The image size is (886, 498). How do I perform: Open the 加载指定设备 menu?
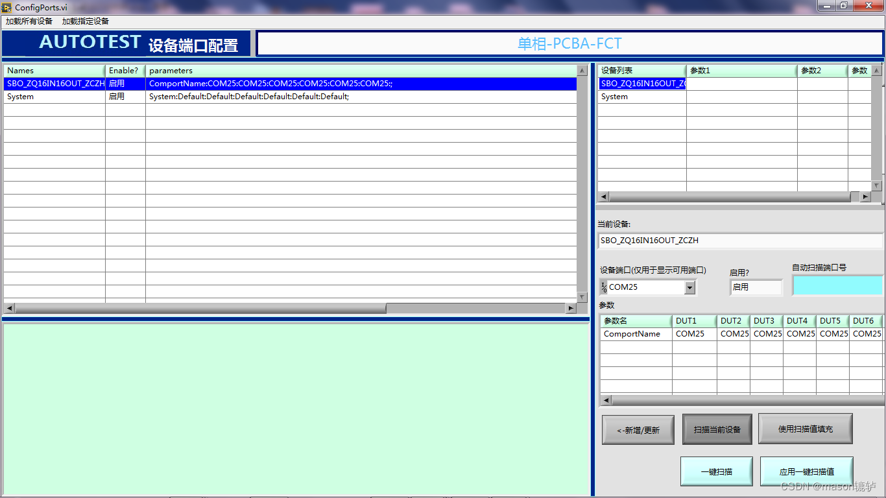pyautogui.click(x=86, y=21)
